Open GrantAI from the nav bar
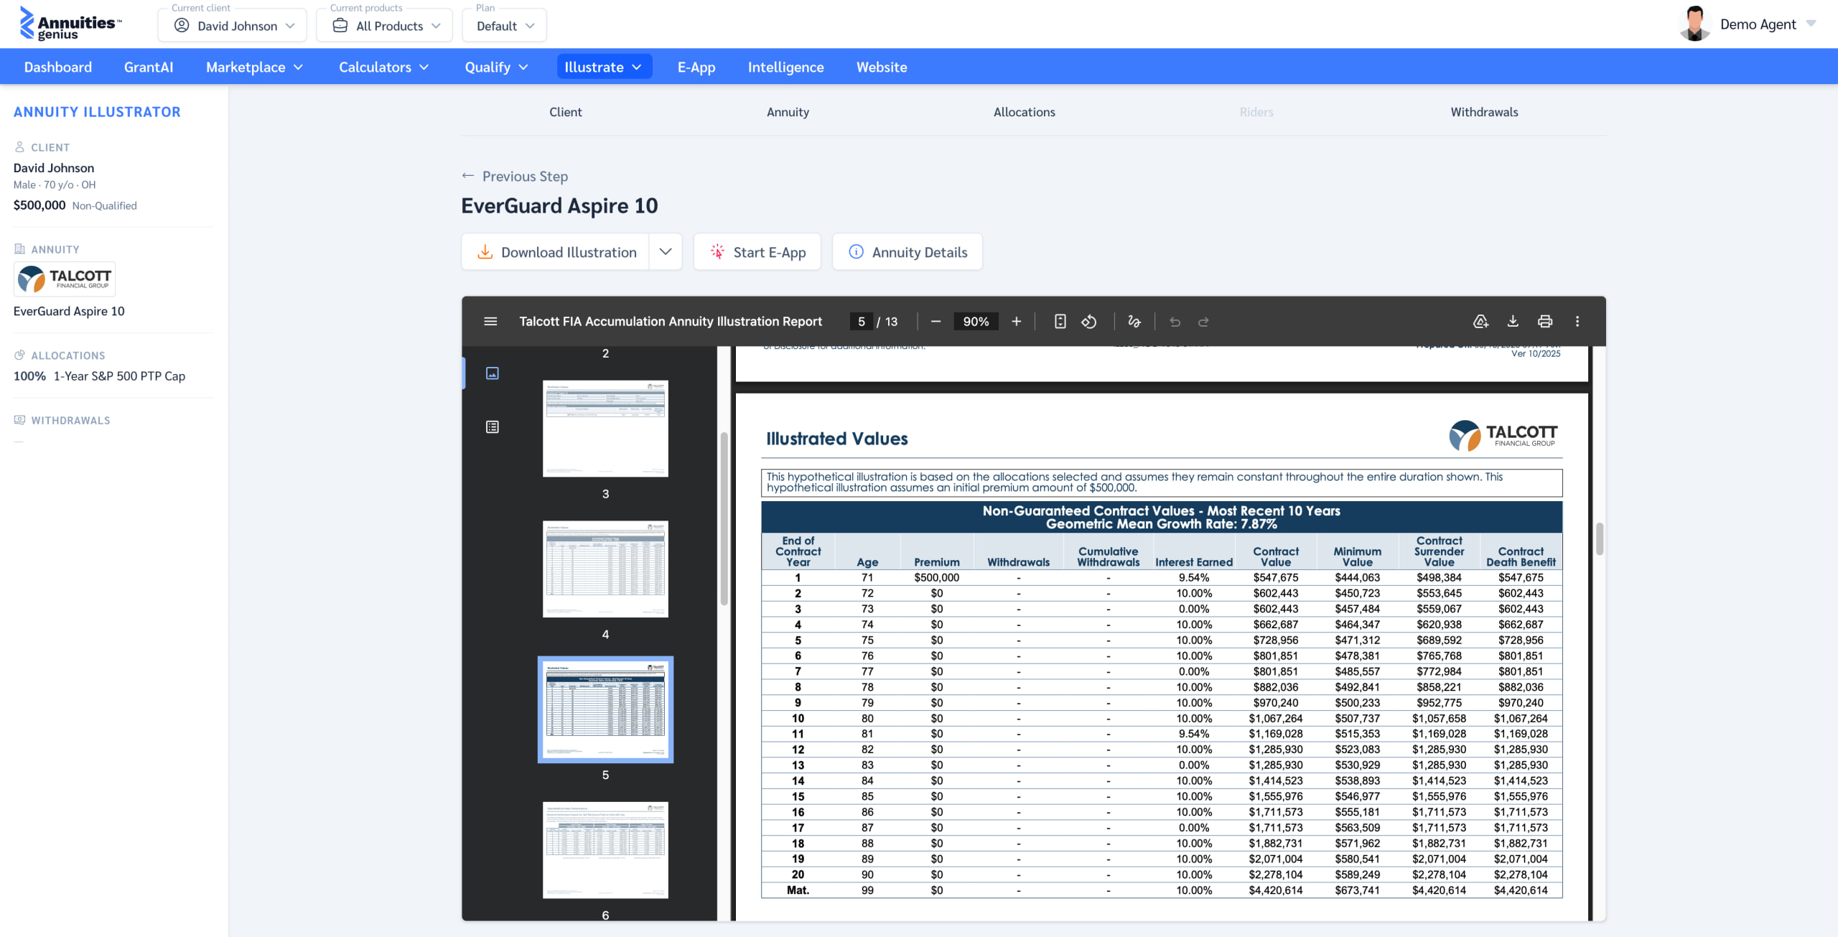 pyautogui.click(x=149, y=67)
